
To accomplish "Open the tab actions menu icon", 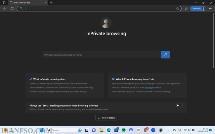I will pyautogui.click(x=4, y=3).
